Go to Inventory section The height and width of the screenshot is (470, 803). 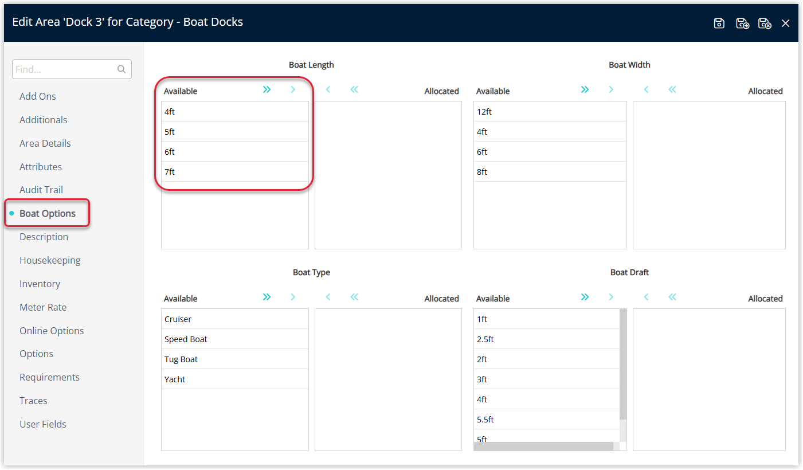tap(40, 284)
